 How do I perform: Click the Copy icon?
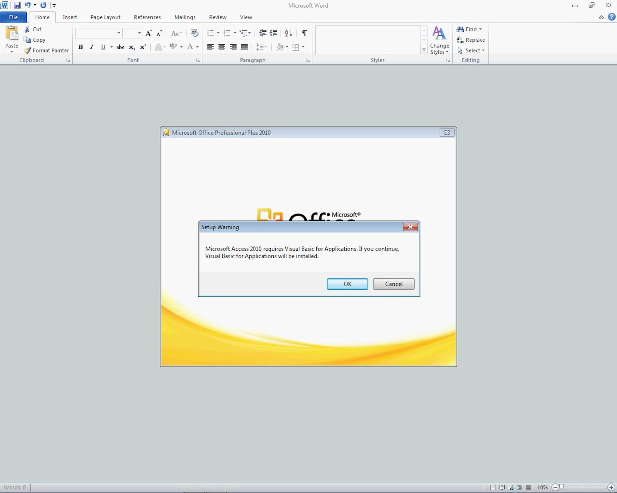(x=27, y=40)
